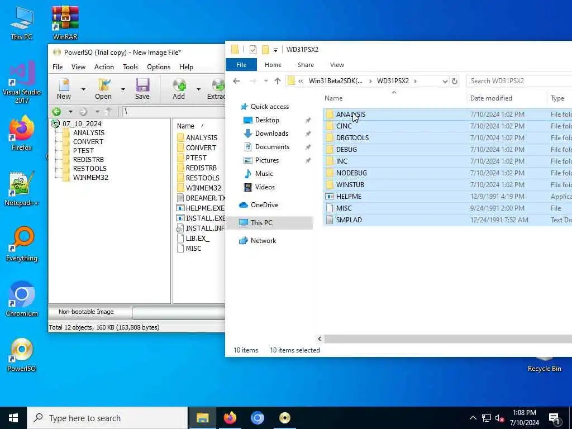
Task: Open Chromium desktop shortcut
Action: pyautogui.click(x=22, y=299)
